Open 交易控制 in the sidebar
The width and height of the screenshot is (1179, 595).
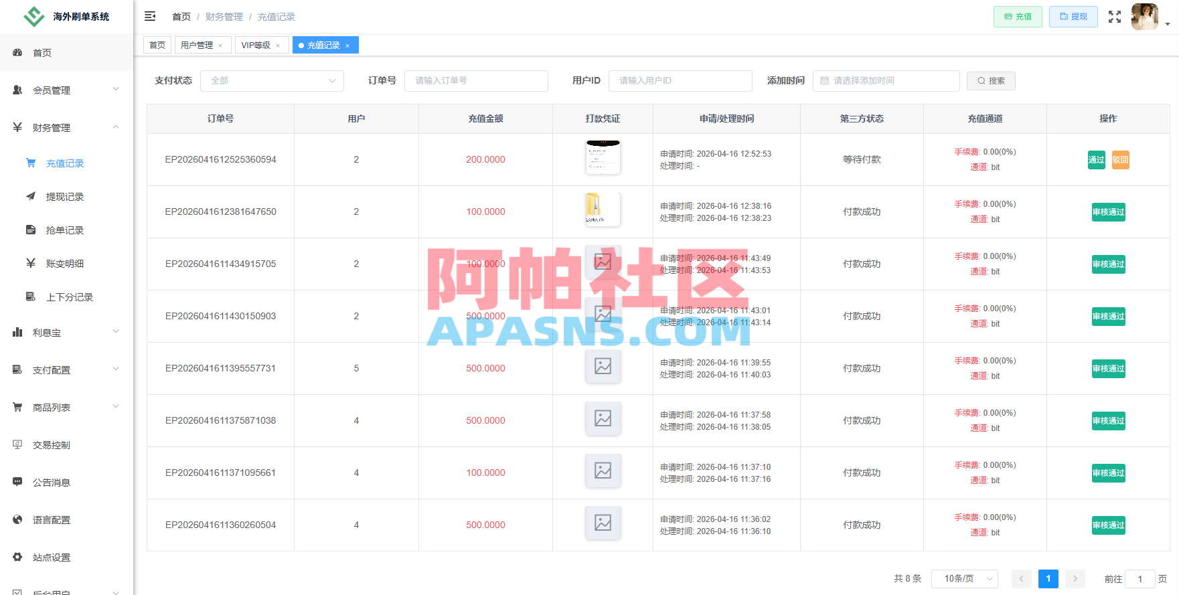(x=67, y=444)
